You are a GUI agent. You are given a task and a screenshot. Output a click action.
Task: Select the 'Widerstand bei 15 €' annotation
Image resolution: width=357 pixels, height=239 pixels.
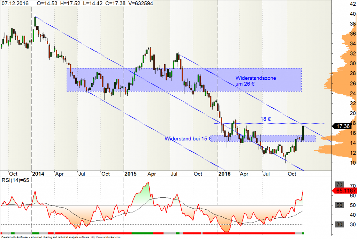pos(188,139)
